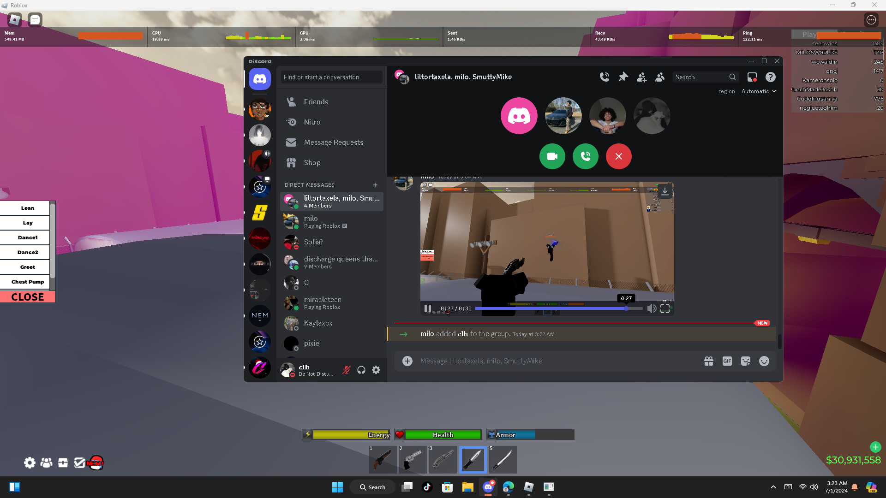Select hotbar slot 5 blade
This screenshot has width=886, height=498.
coord(503,460)
